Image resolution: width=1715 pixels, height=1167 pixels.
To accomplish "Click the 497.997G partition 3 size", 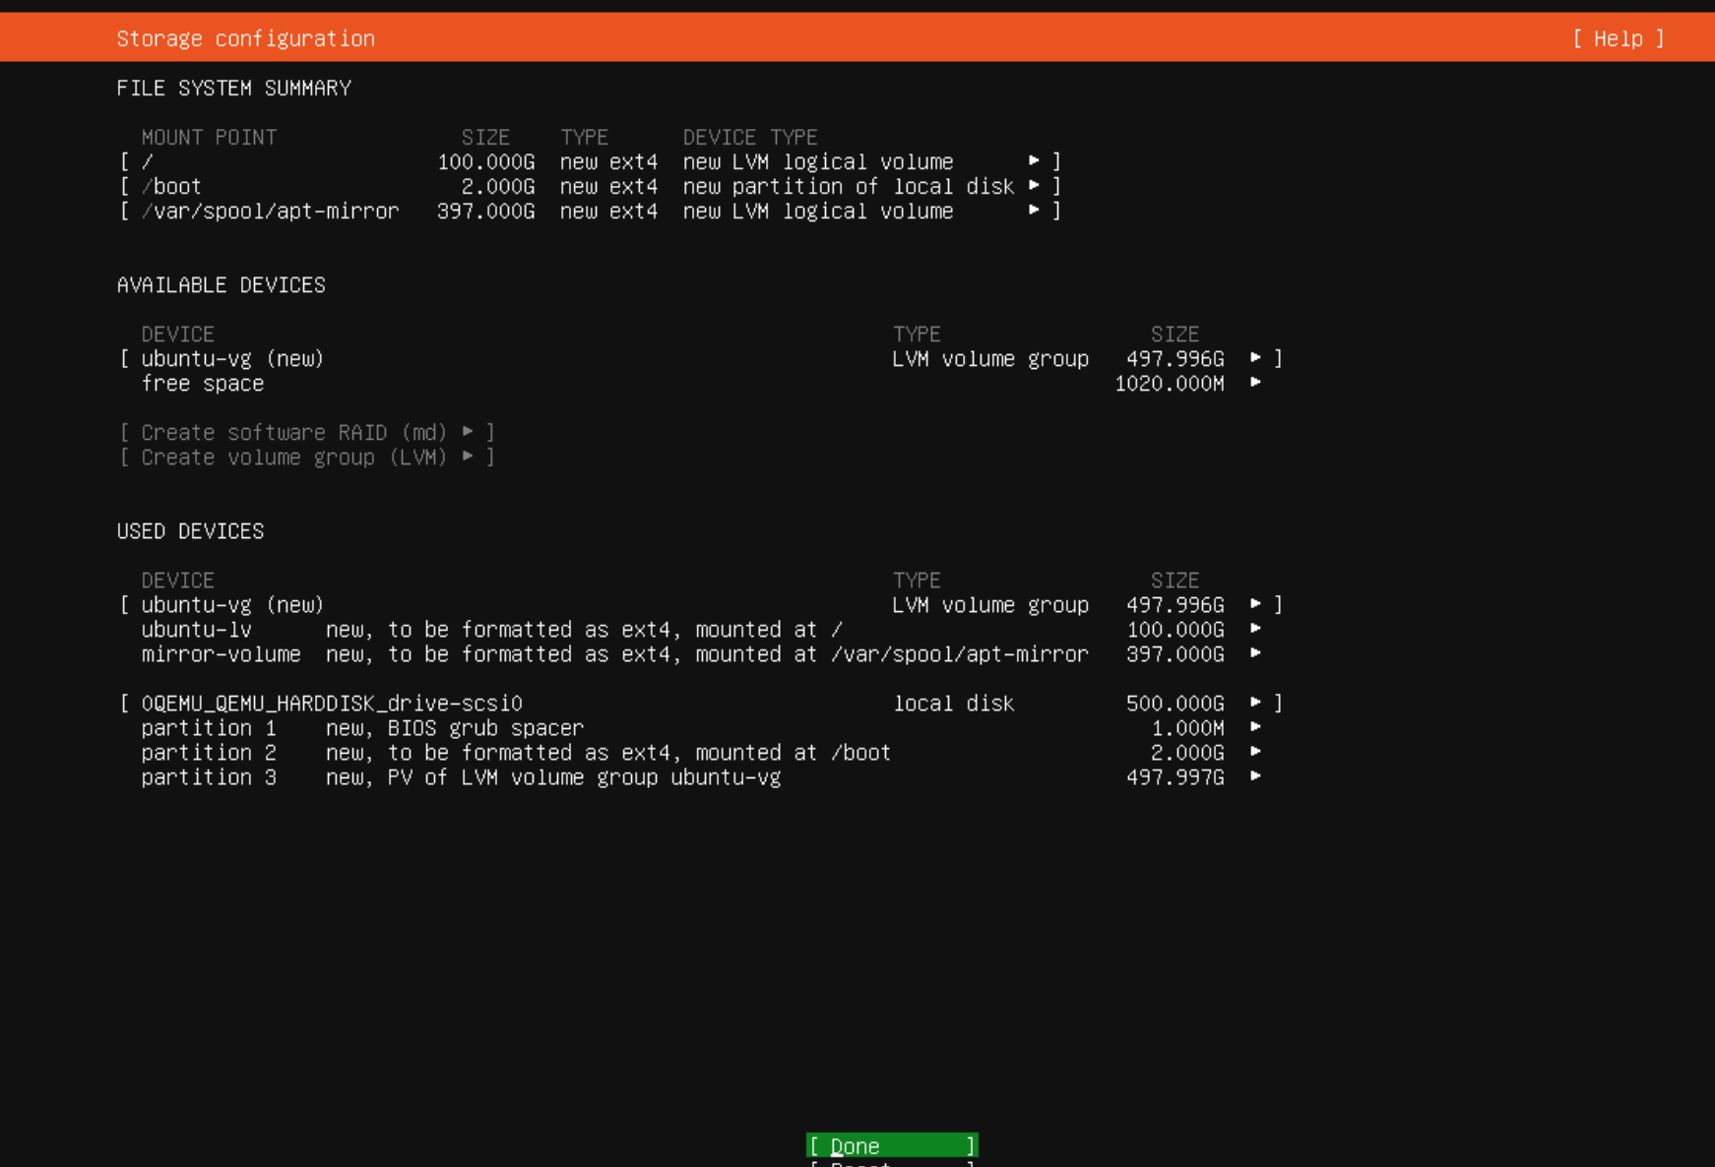I will click(x=1175, y=776).
